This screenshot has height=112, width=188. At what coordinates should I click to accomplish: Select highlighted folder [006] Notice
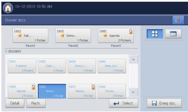coord(52,91)
